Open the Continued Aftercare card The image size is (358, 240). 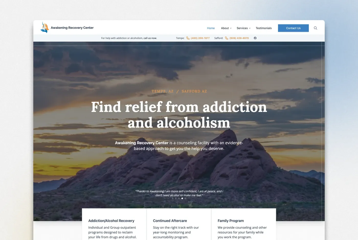tap(170, 221)
